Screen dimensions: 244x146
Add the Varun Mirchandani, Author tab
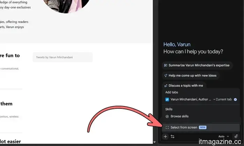201,99
